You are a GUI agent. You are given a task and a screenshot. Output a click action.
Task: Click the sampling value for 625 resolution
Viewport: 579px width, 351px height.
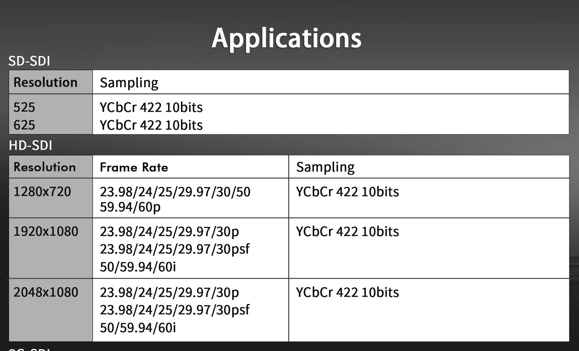pyautogui.click(x=151, y=125)
